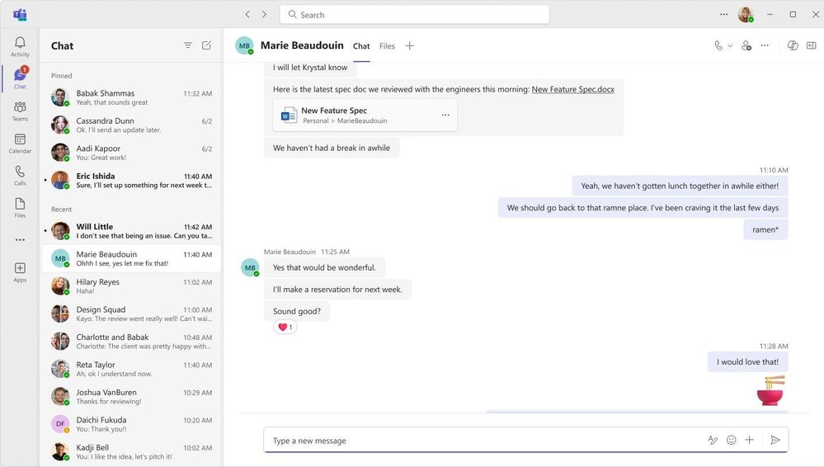The height and width of the screenshot is (467, 824).
Task: Select the Marie Beaudouin chat in the list
Action: (x=131, y=258)
